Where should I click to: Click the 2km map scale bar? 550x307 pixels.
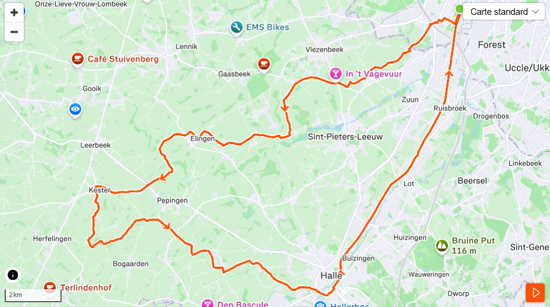tap(33, 295)
